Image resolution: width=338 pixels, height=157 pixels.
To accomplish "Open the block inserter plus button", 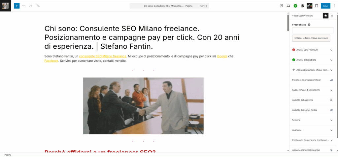I will pyautogui.click(x=17, y=6).
